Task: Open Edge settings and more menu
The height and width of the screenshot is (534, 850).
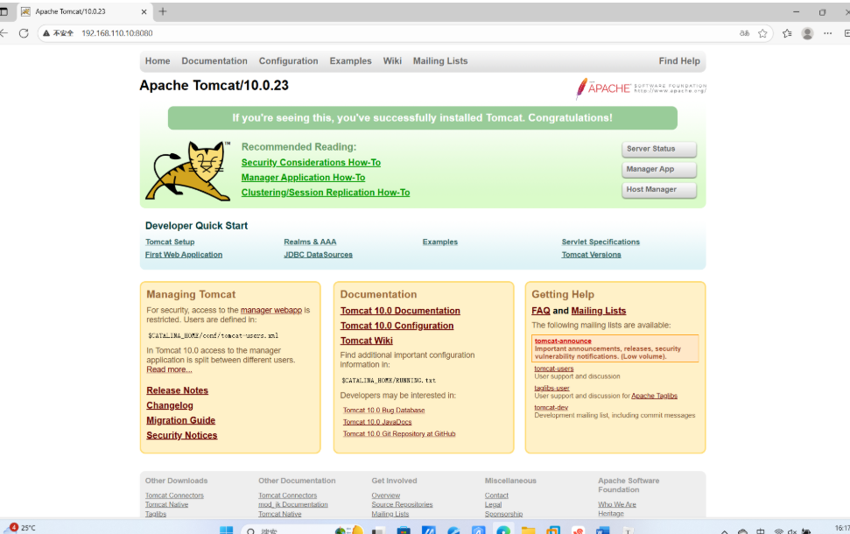Action: tap(827, 33)
